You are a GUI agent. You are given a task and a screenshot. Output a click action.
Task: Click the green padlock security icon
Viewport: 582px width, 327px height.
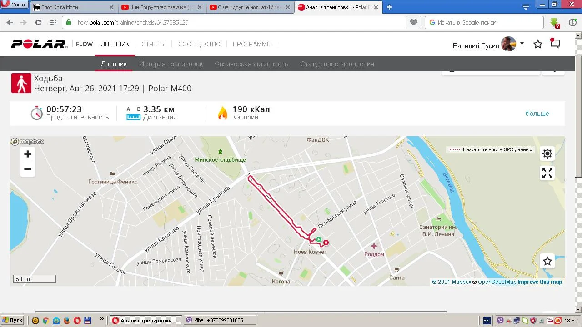(x=69, y=22)
